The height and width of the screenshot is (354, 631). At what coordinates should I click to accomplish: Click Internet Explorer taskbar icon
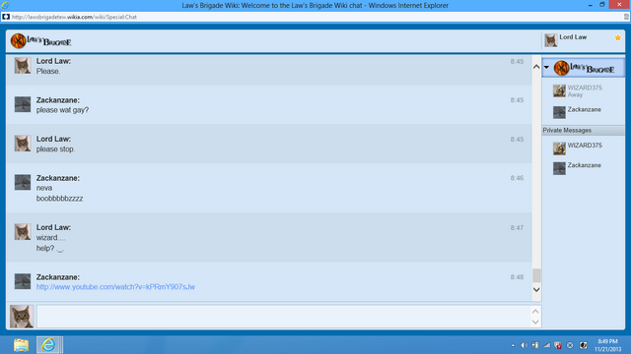[49, 345]
